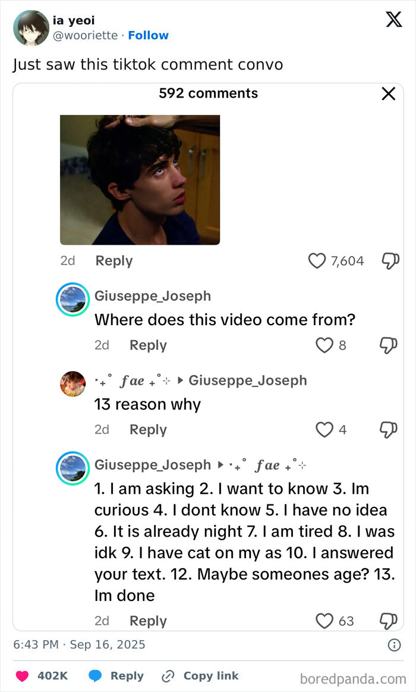Open the tweet info icon
This screenshot has width=416, height=692.
click(x=393, y=645)
